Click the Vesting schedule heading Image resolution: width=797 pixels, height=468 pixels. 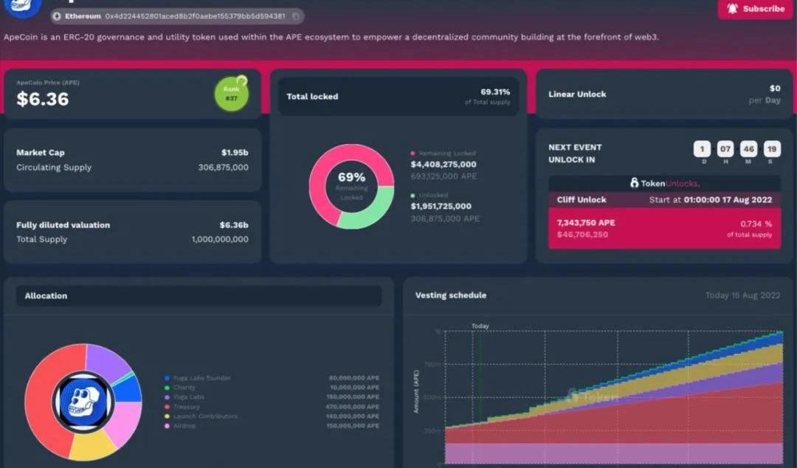[x=451, y=295]
